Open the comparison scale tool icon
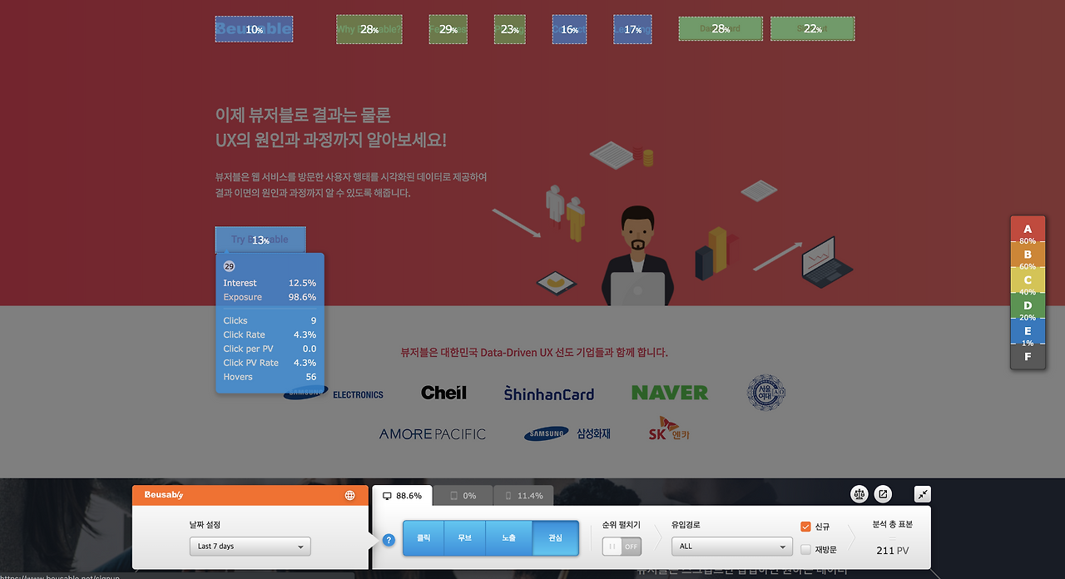Screen dimensions: 1065x579 [859, 493]
